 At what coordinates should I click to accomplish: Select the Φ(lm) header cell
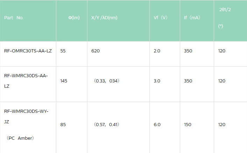[x=74, y=18]
